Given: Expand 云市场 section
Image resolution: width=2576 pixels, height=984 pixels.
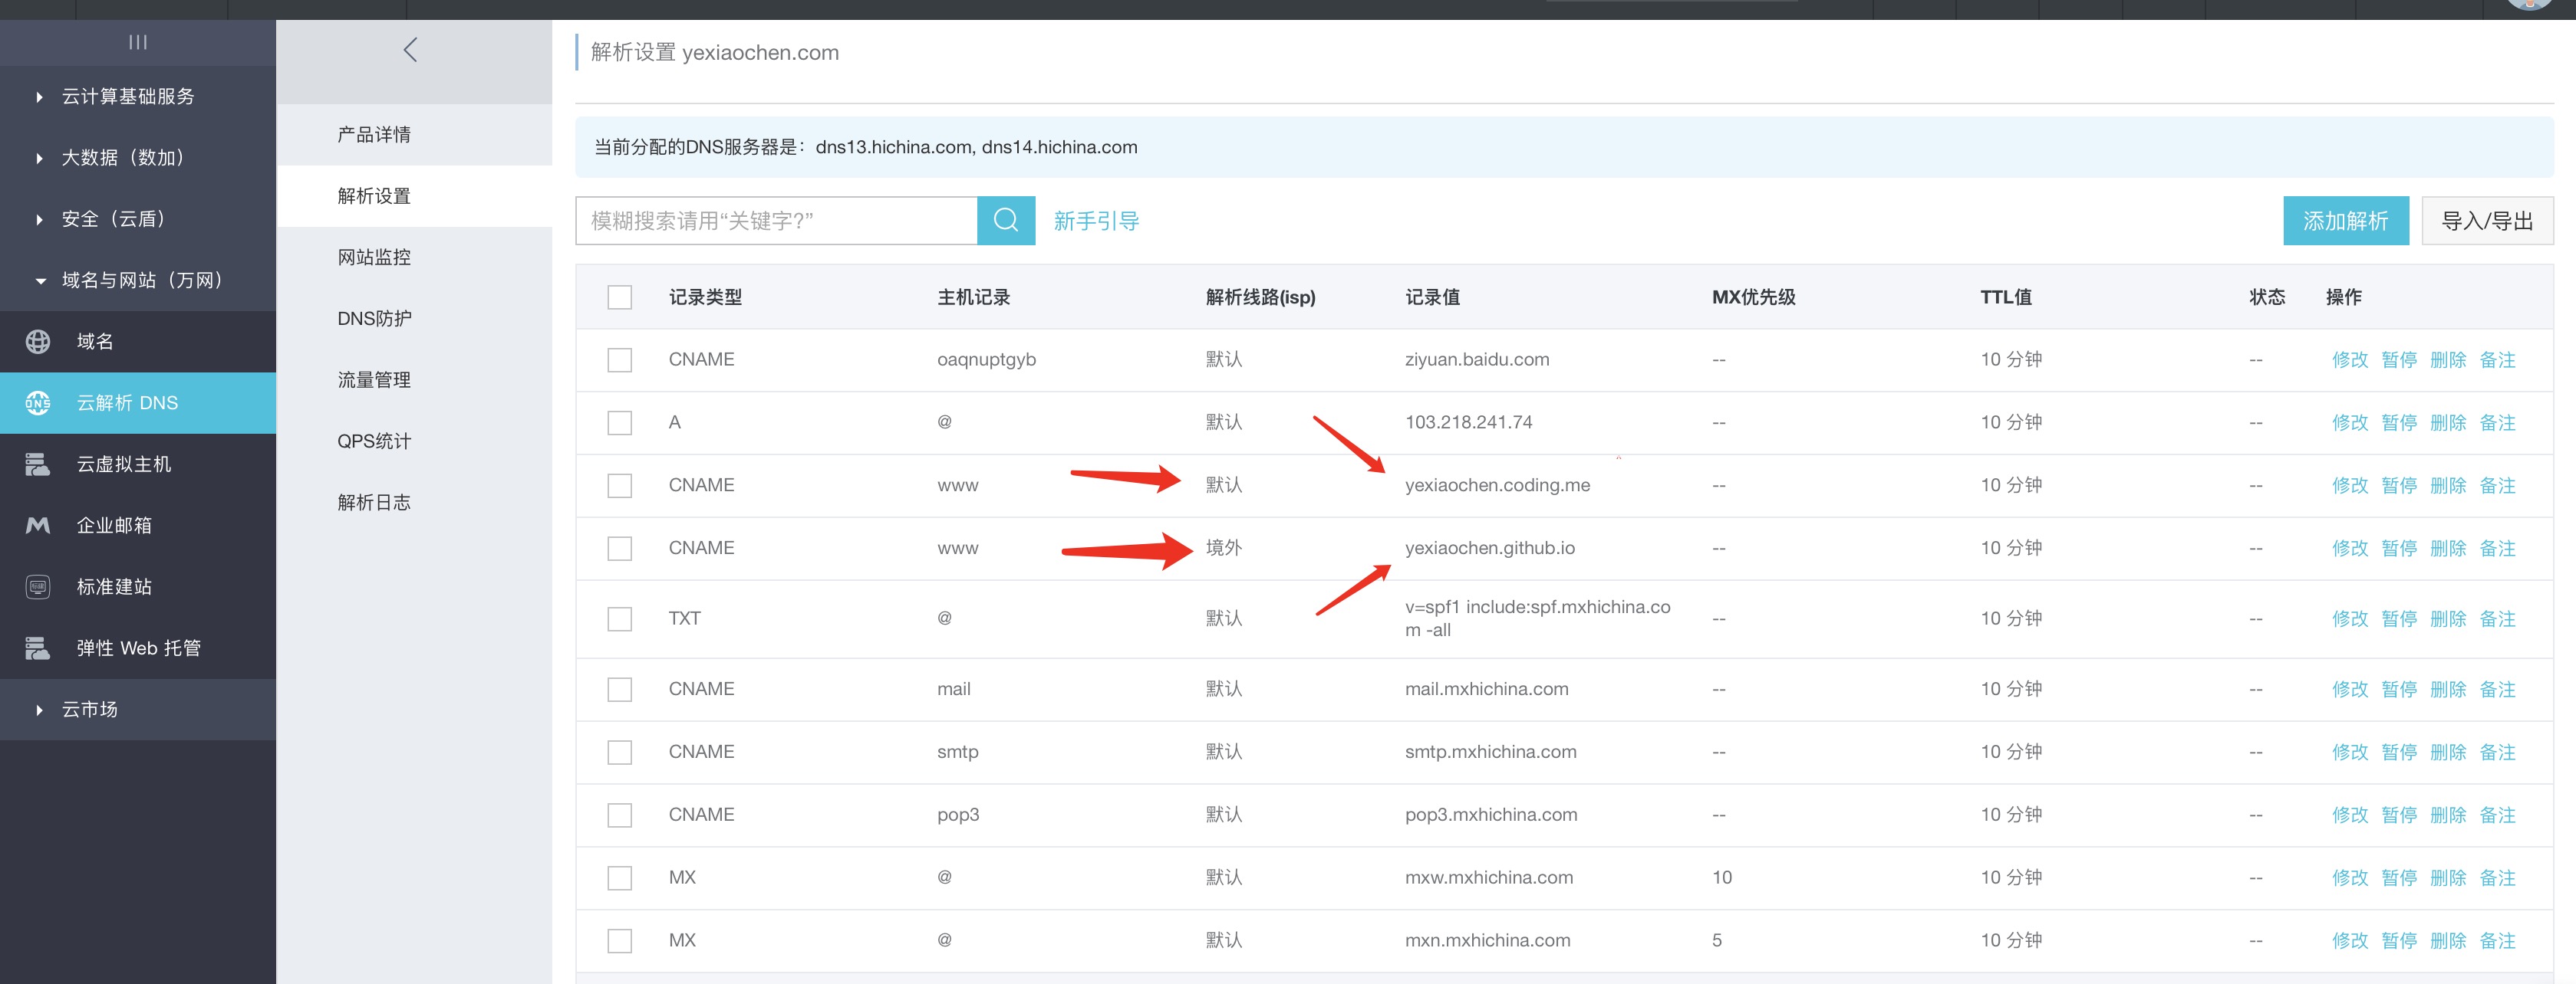Looking at the screenshot, I should 138,710.
